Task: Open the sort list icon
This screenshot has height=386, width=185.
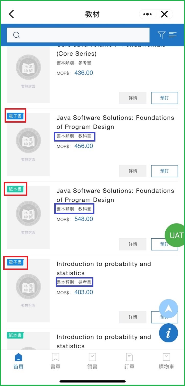Action: click(x=173, y=35)
